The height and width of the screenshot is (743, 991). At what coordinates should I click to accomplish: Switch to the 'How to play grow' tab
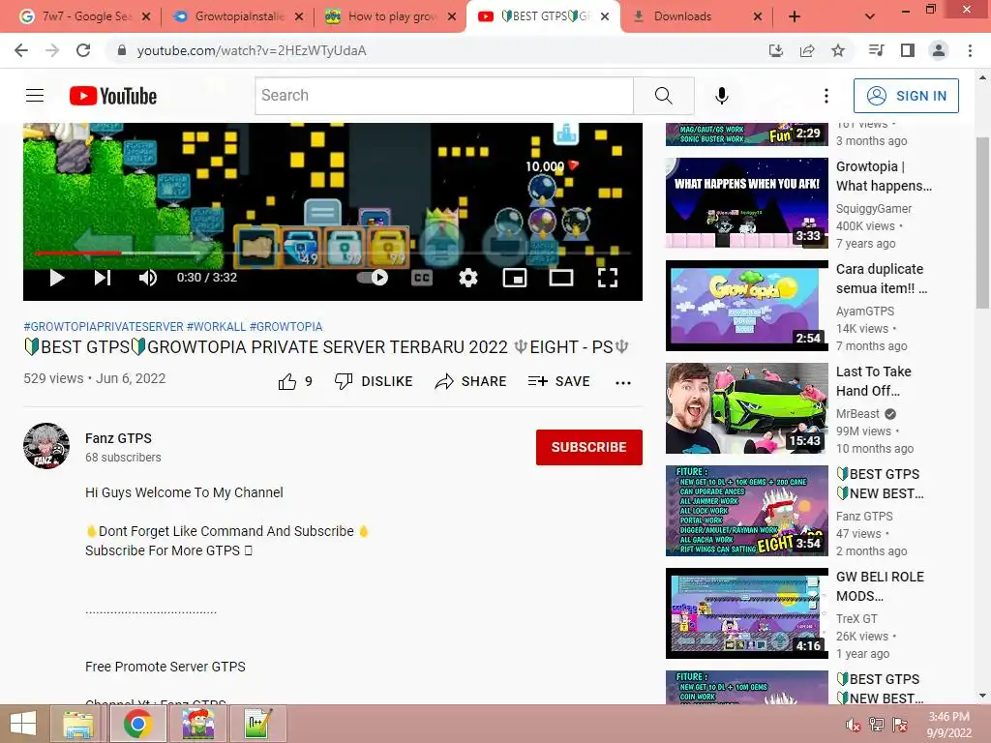click(x=392, y=16)
